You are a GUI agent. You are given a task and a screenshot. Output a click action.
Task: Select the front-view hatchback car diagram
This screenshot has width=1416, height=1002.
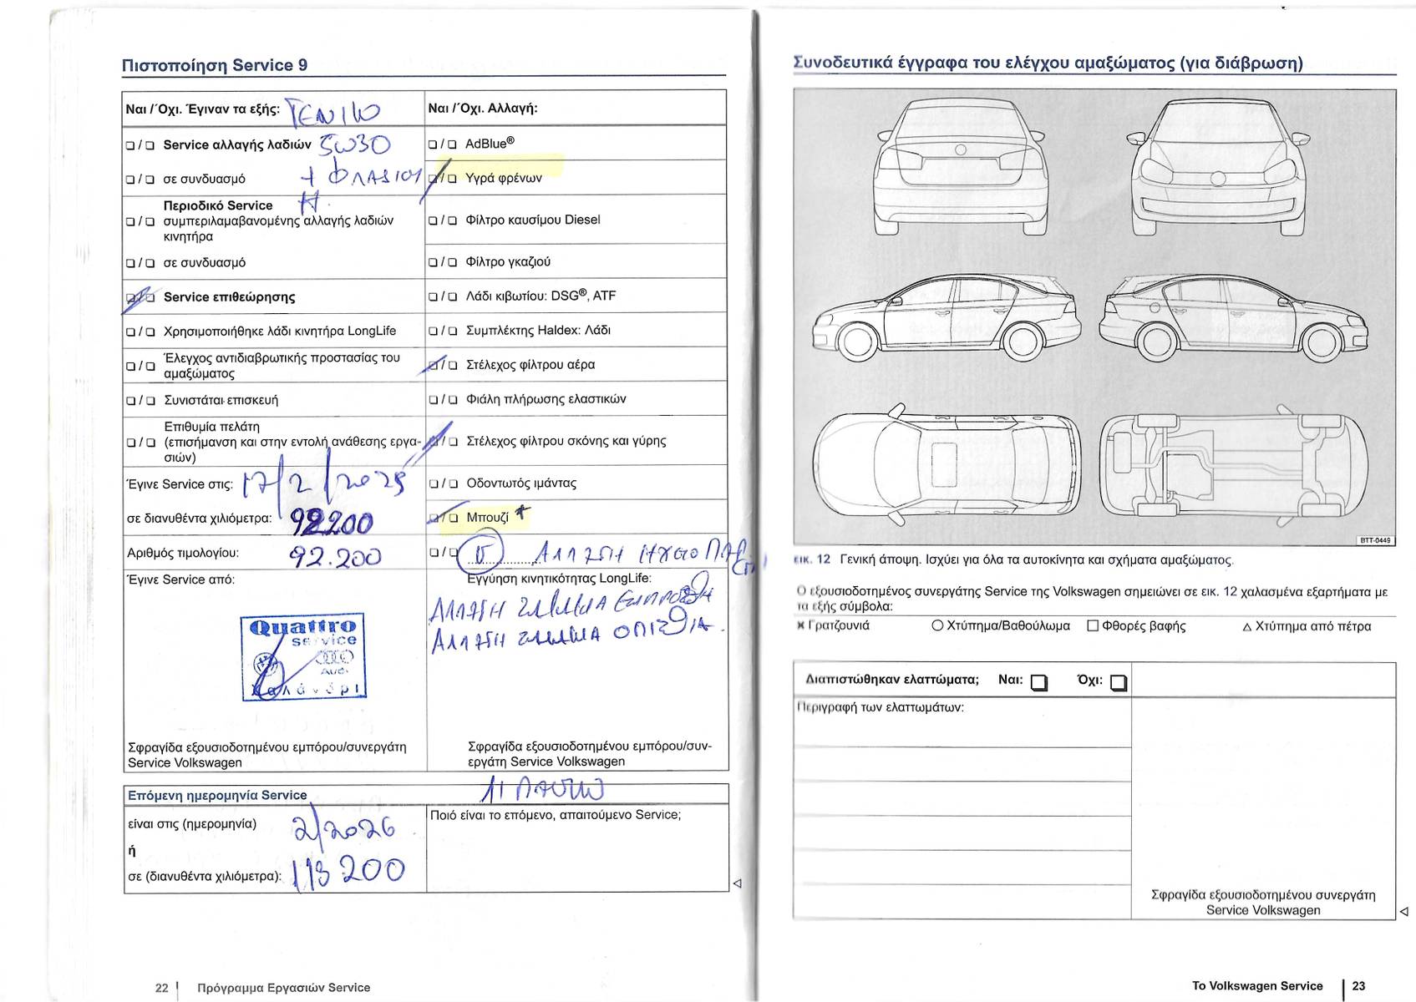point(1219,168)
